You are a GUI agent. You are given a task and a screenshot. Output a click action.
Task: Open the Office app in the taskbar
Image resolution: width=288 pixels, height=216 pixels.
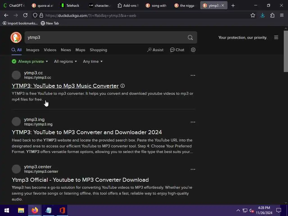pos(62,210)
